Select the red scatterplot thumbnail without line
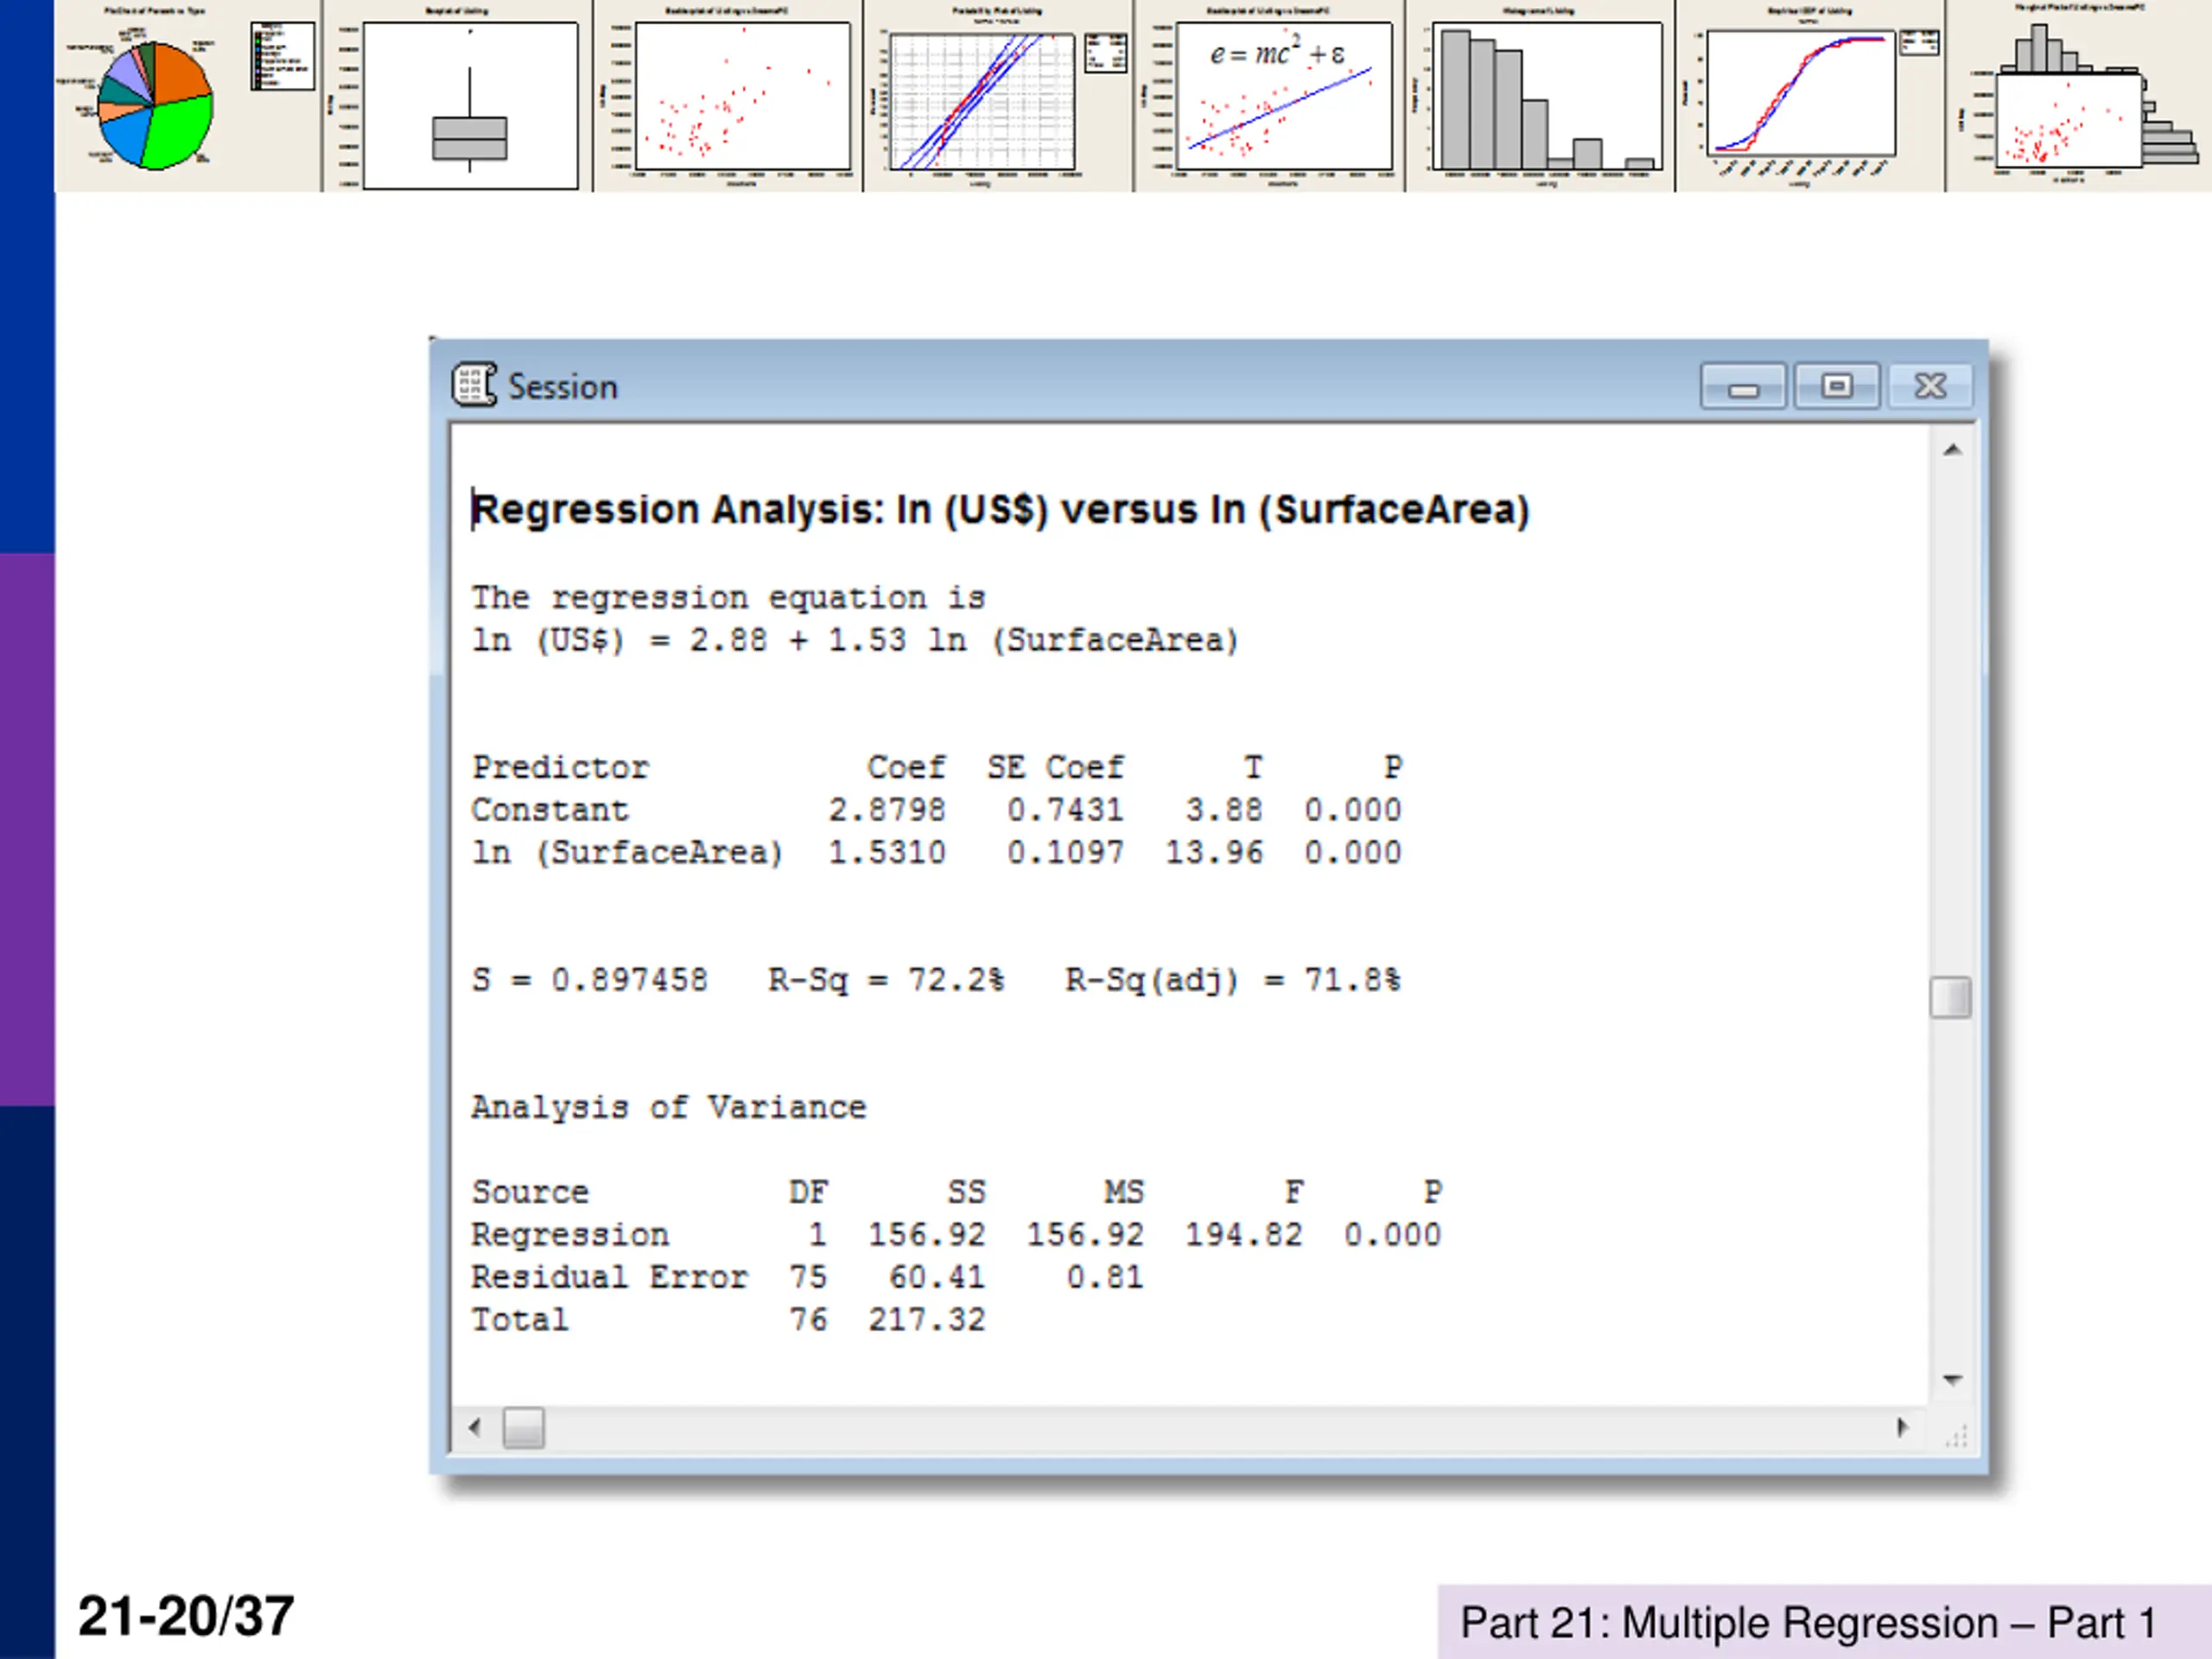The width and height of the screenshot is (2212, 1659). tap(728, 95)
